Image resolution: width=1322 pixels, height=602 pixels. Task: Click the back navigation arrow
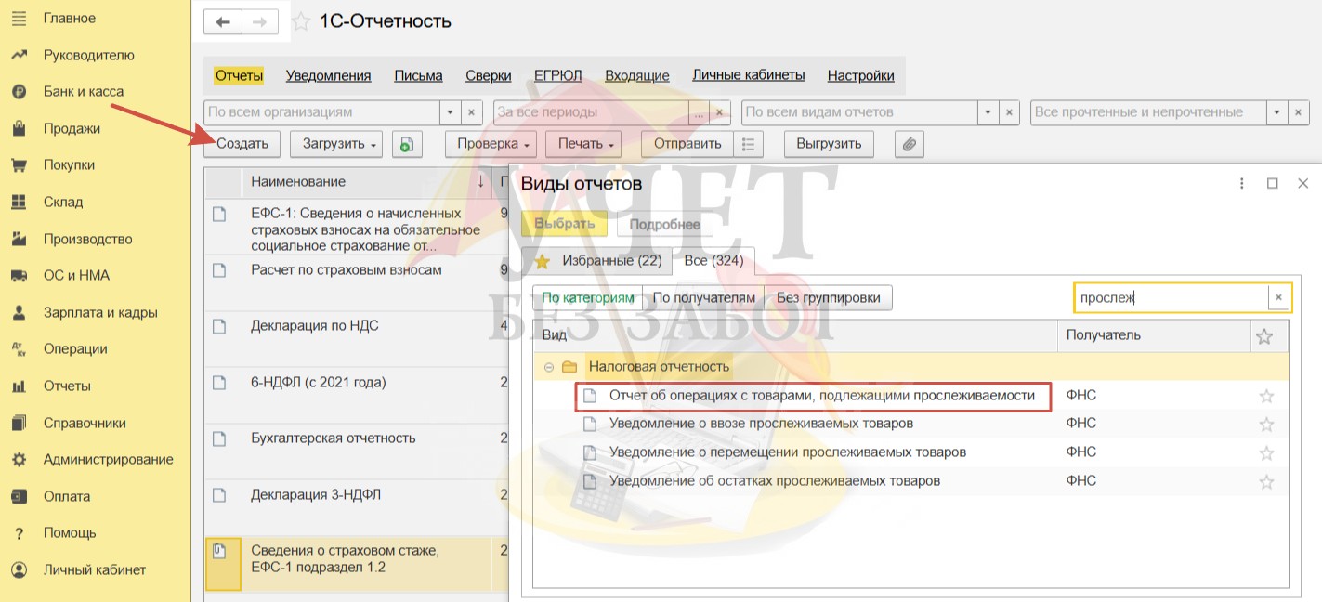tap(223, 21)
